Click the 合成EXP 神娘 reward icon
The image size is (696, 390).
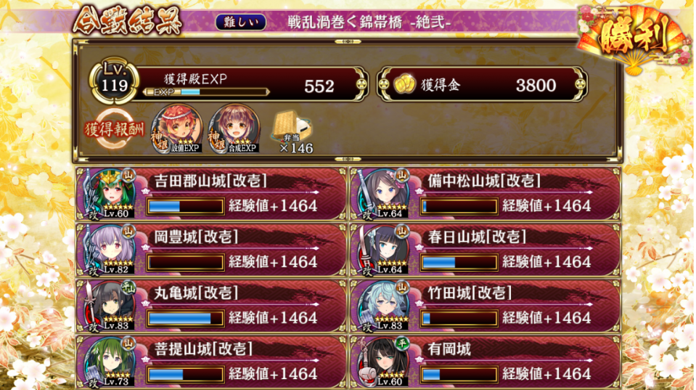(x=235, y=129)
